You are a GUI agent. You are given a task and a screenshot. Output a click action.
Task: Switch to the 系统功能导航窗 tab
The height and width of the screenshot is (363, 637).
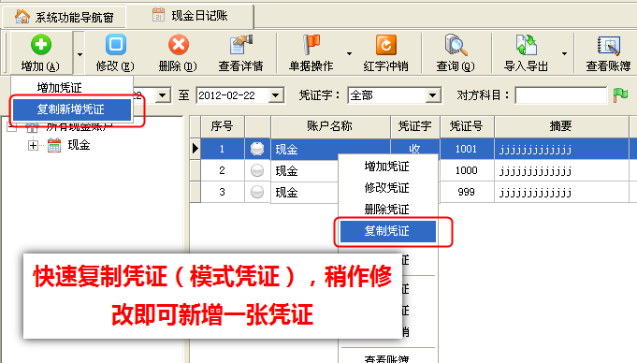(x=65, y=17)
